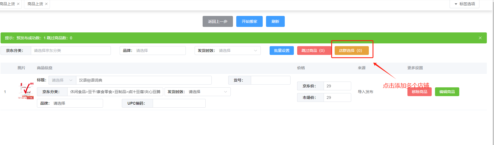Screen dimensions: 494x145
Task: Close the first 商品上货 tab
Action: click(18, 4)
